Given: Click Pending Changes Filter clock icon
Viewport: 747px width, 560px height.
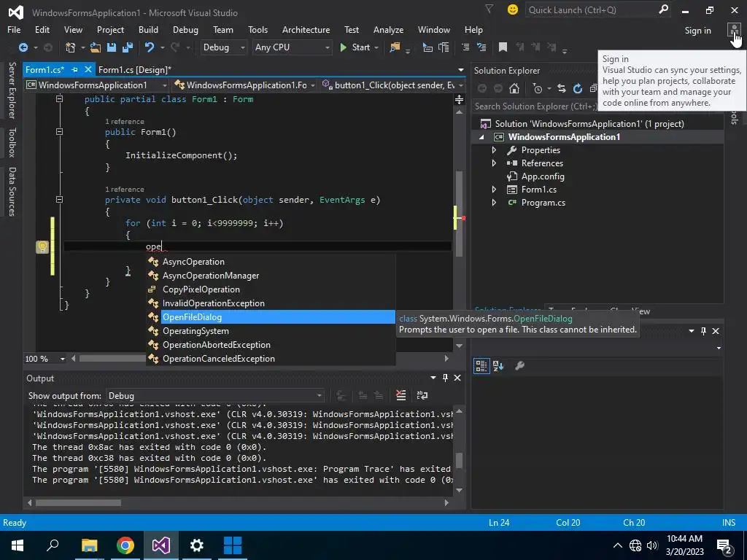Looking at the screenshot, I should tap(538, 88).
